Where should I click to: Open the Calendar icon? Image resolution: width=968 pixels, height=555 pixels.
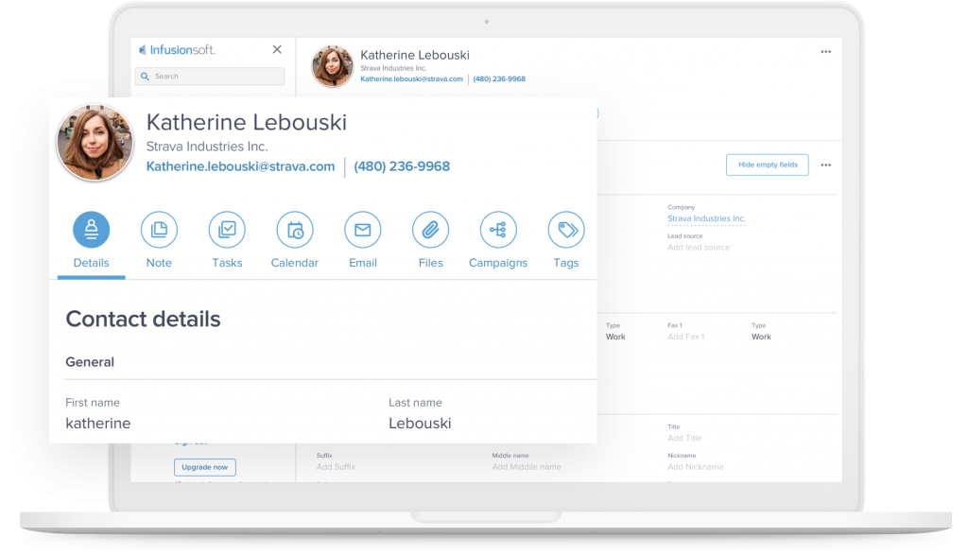click(x=295, y=230)
